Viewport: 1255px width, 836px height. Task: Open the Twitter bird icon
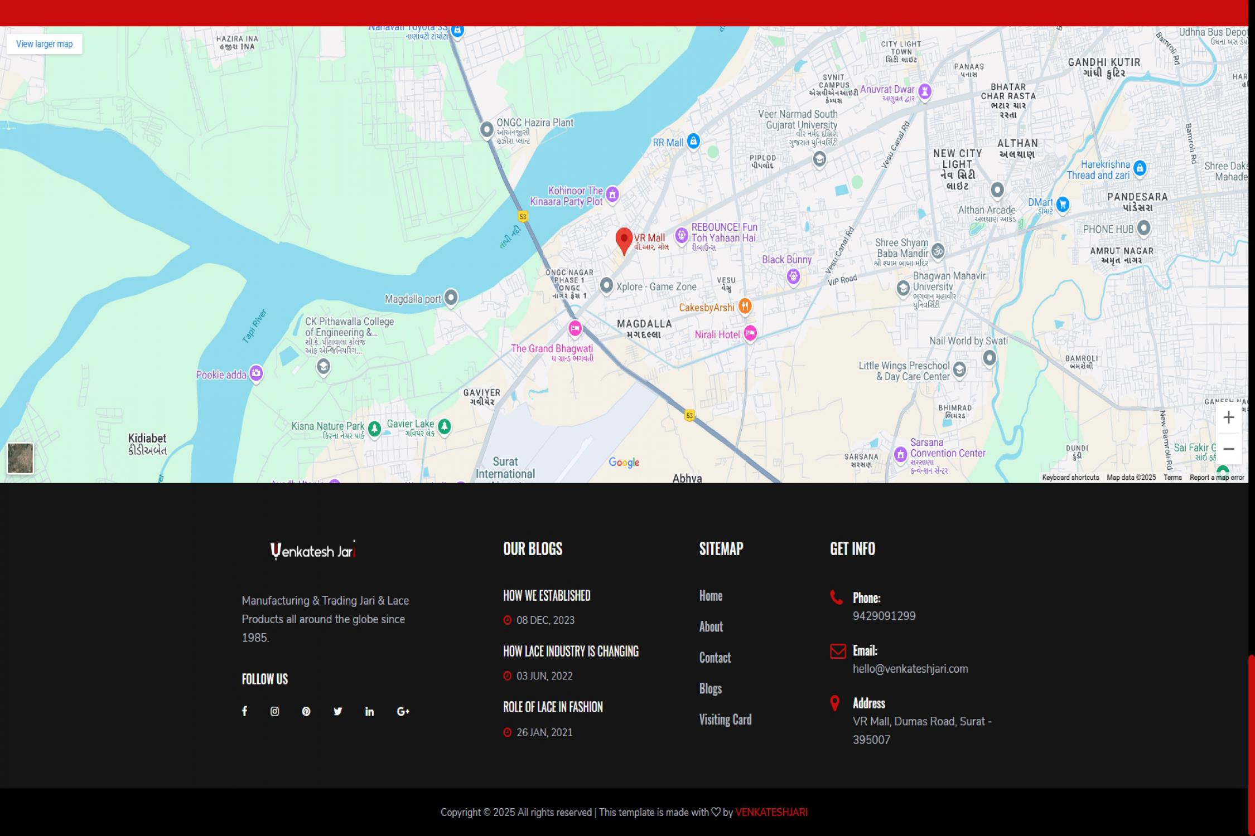(337, 711)
